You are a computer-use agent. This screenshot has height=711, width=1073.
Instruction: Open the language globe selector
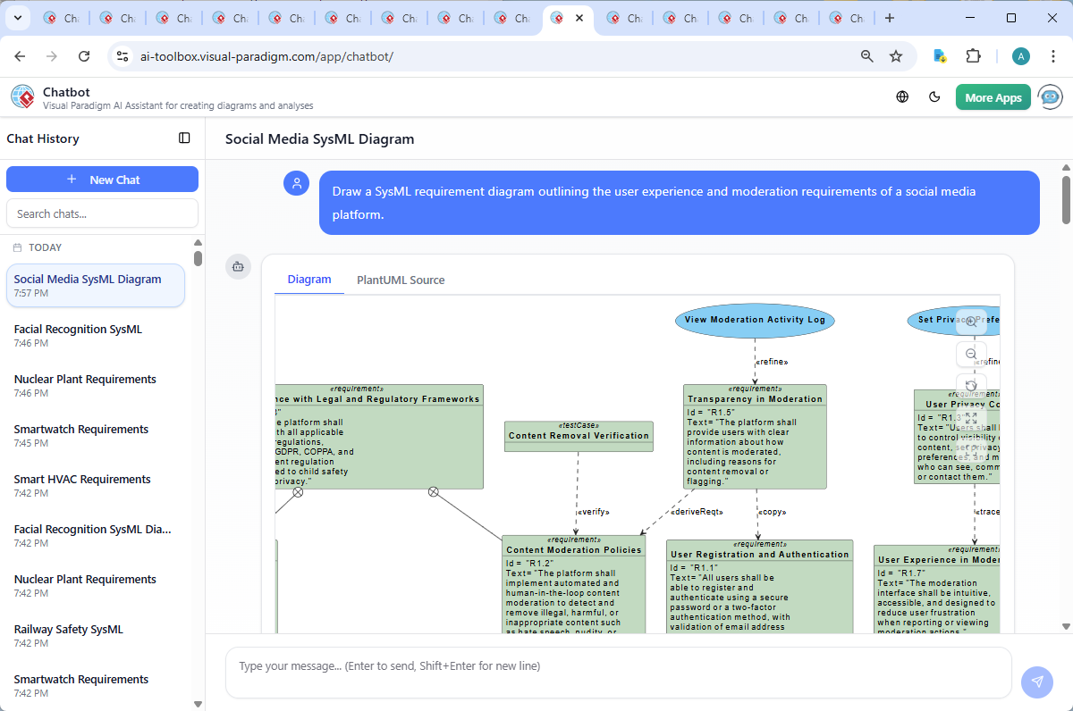tap(901, 96)
